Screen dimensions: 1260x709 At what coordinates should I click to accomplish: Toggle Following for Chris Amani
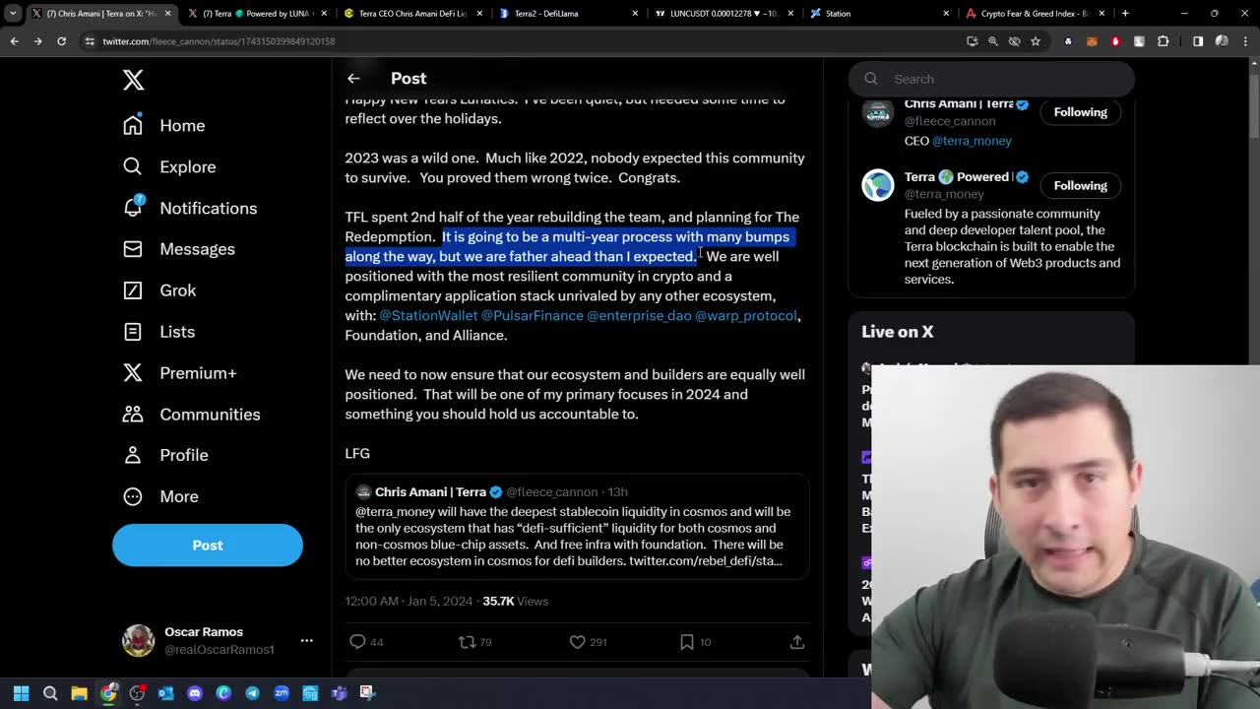click(x=1080, y=112)
